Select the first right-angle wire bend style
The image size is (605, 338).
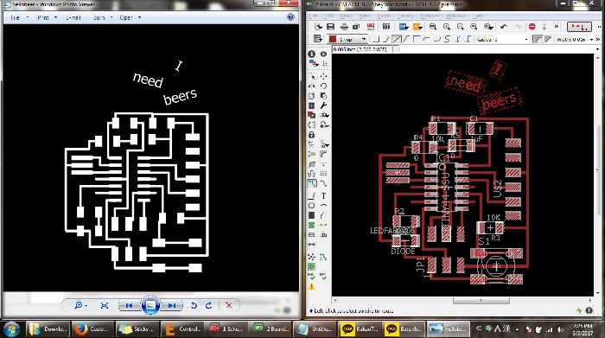coord(377,39)
